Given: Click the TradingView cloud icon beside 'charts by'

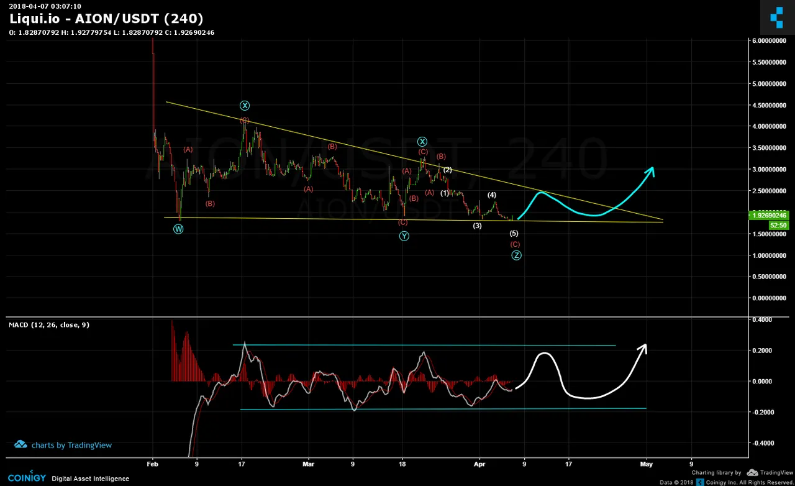Looking at the screenshot, I should (x=20, y=444).
